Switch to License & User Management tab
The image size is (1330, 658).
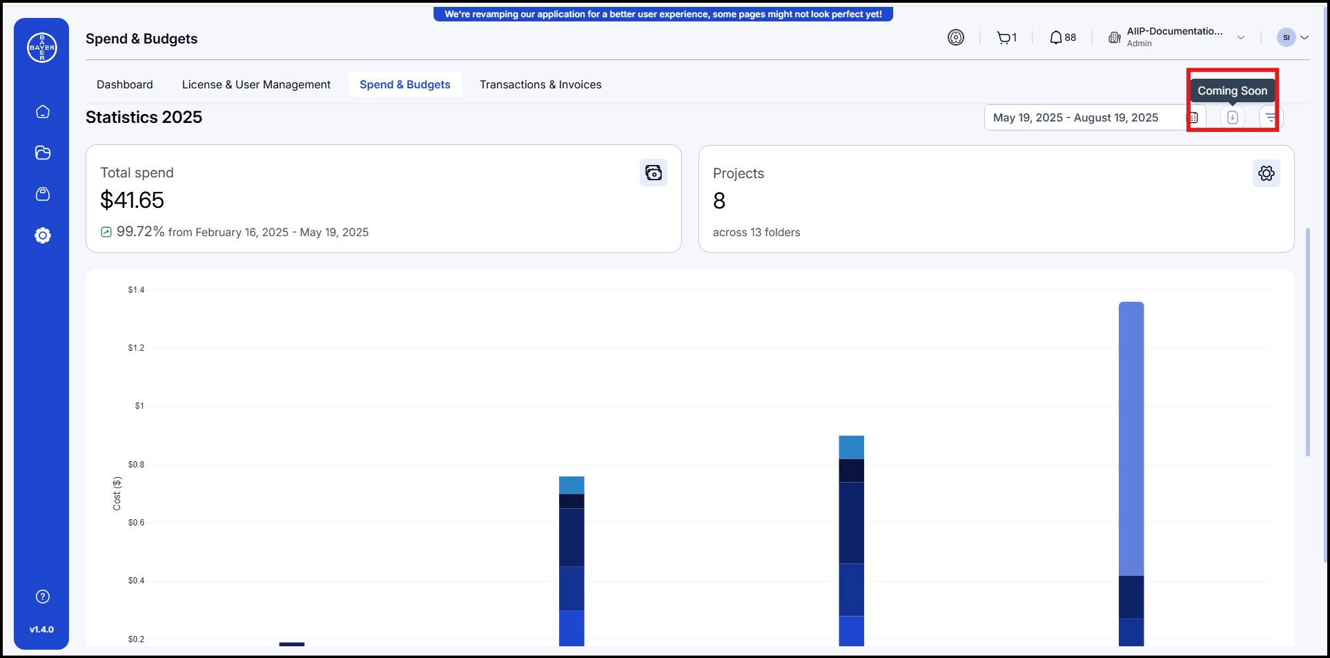256,84
